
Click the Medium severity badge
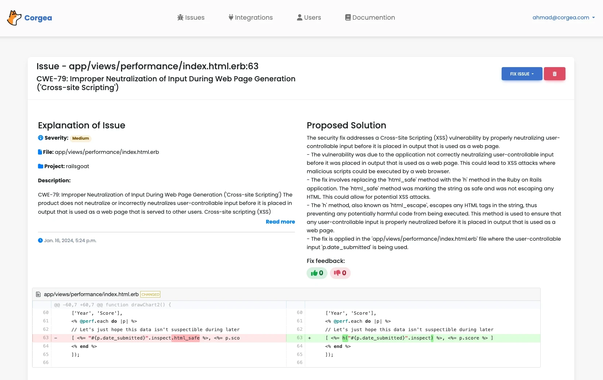(x=81, y=138)
